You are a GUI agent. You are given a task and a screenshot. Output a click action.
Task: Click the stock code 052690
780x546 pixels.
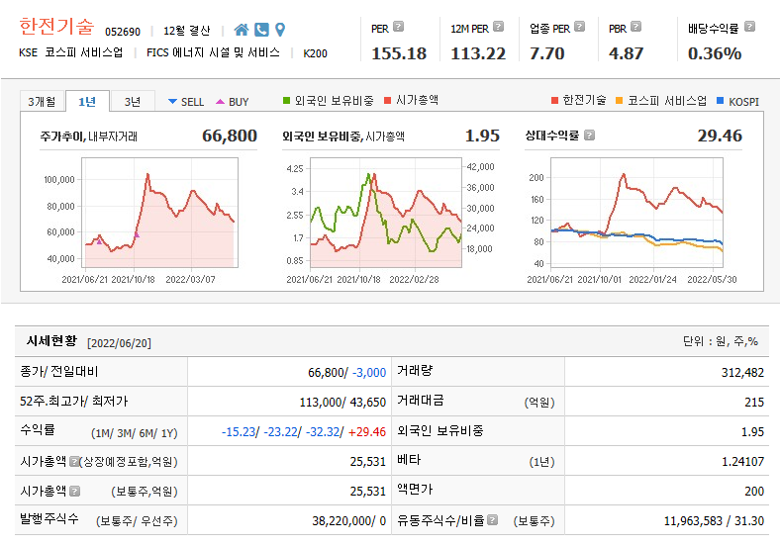click(x=123, y=32)
